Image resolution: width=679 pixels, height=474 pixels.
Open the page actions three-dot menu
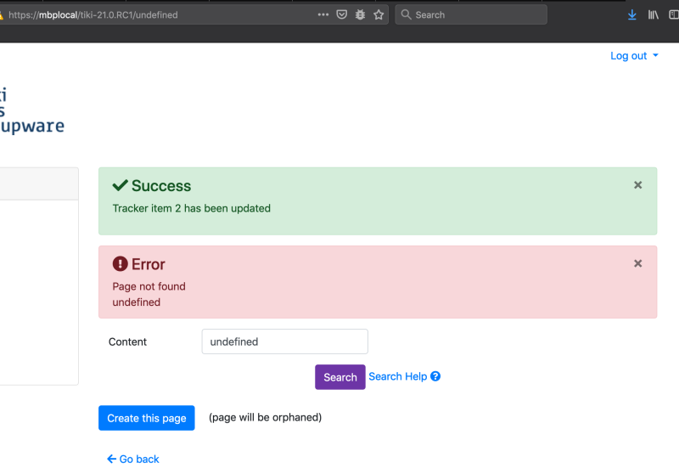pos(323,14)
